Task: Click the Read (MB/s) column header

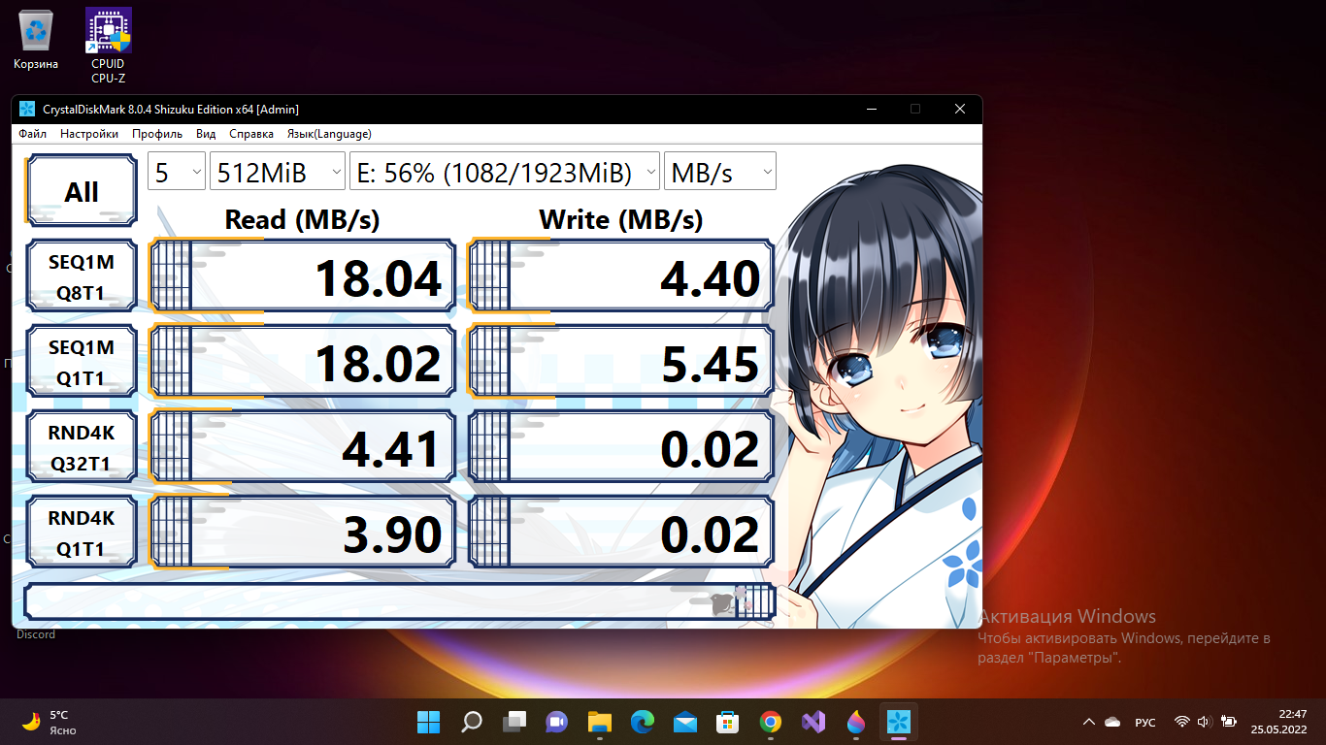Action: tap(302, 219)
